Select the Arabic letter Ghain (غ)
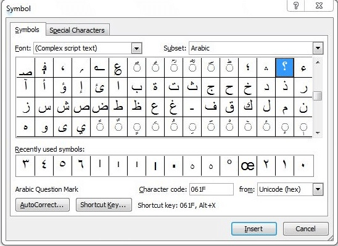 point(173,107)
